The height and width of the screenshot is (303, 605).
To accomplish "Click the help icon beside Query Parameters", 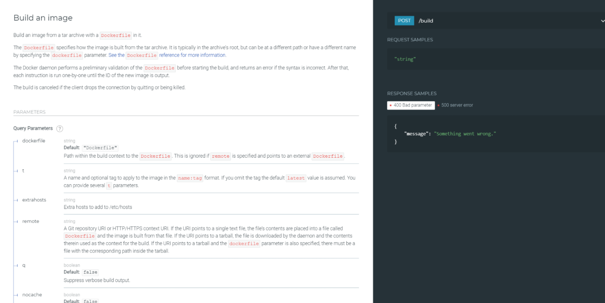I will [60, 129].
